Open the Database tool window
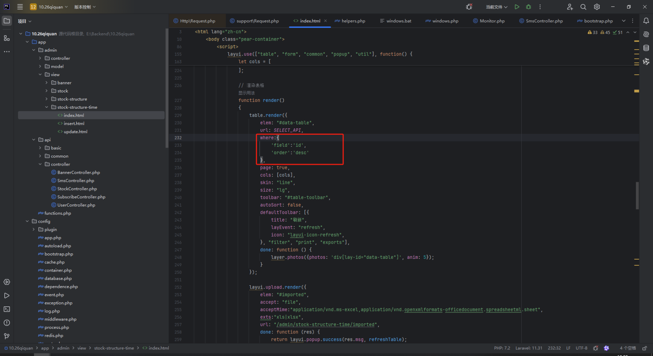Screen dimensions: 653x356 tap(646, 48)
